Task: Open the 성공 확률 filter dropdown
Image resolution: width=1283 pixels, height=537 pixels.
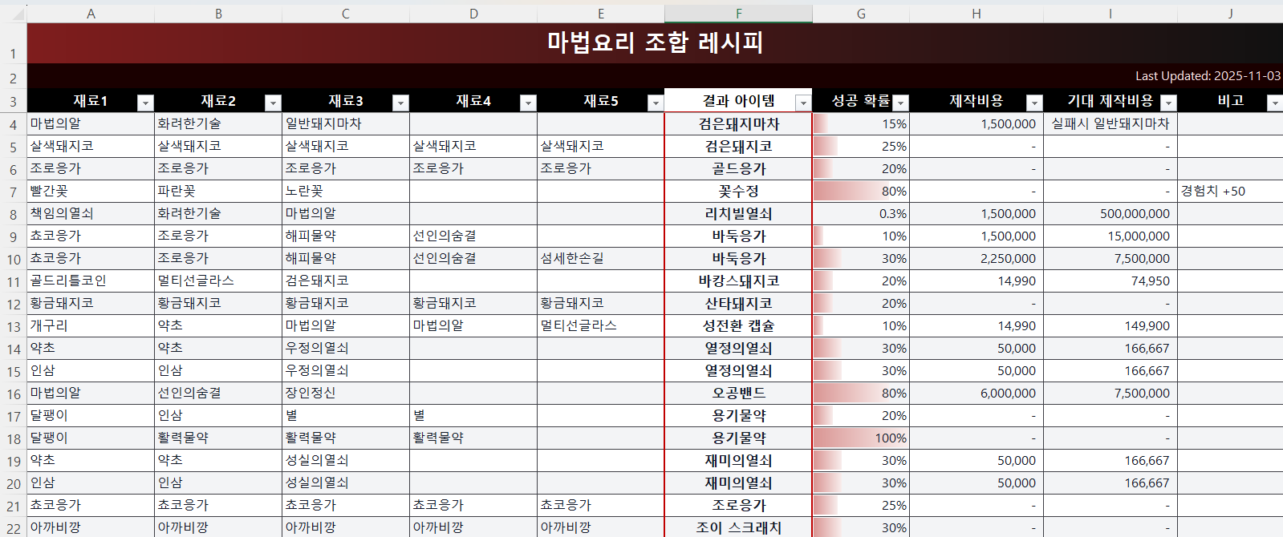Action: point(900,103)
